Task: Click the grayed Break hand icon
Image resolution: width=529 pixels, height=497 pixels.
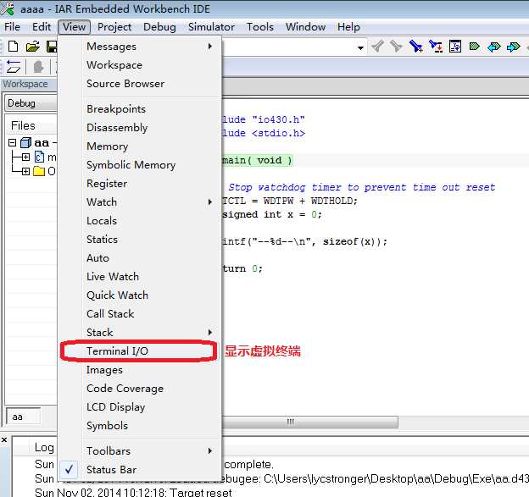Action: (x=38, y=66)
